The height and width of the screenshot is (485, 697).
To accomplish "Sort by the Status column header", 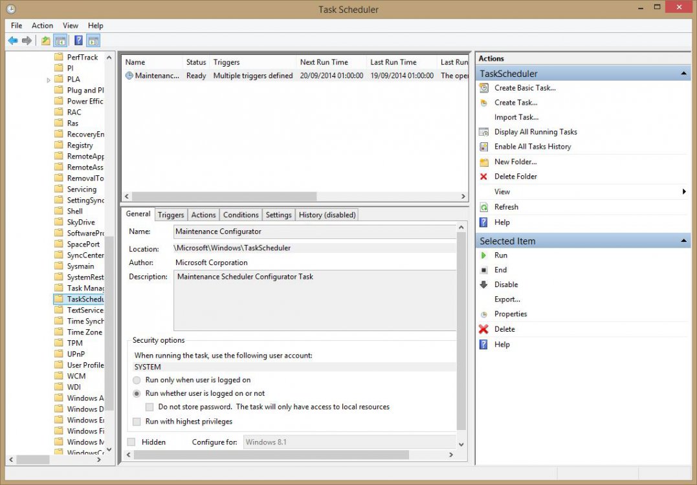I will pyautogui.click(x=196, y=62).
